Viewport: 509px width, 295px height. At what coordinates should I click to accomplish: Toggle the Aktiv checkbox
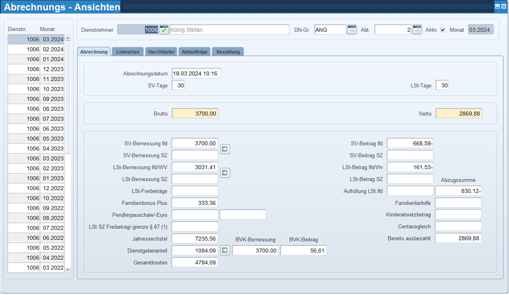[x=443, y=30]
